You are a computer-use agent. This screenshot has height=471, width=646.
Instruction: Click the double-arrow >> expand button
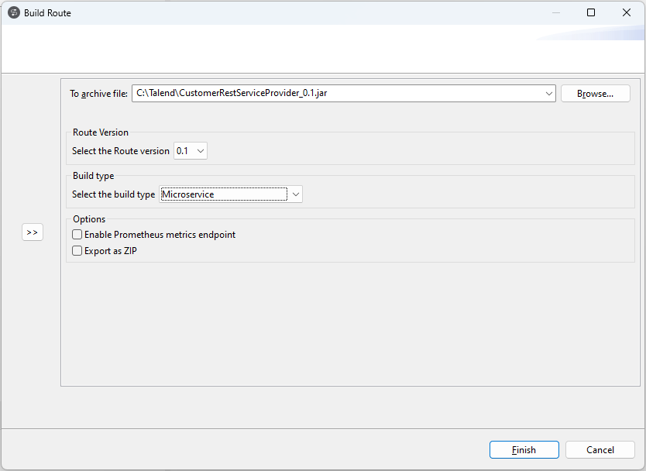(33, 232)
